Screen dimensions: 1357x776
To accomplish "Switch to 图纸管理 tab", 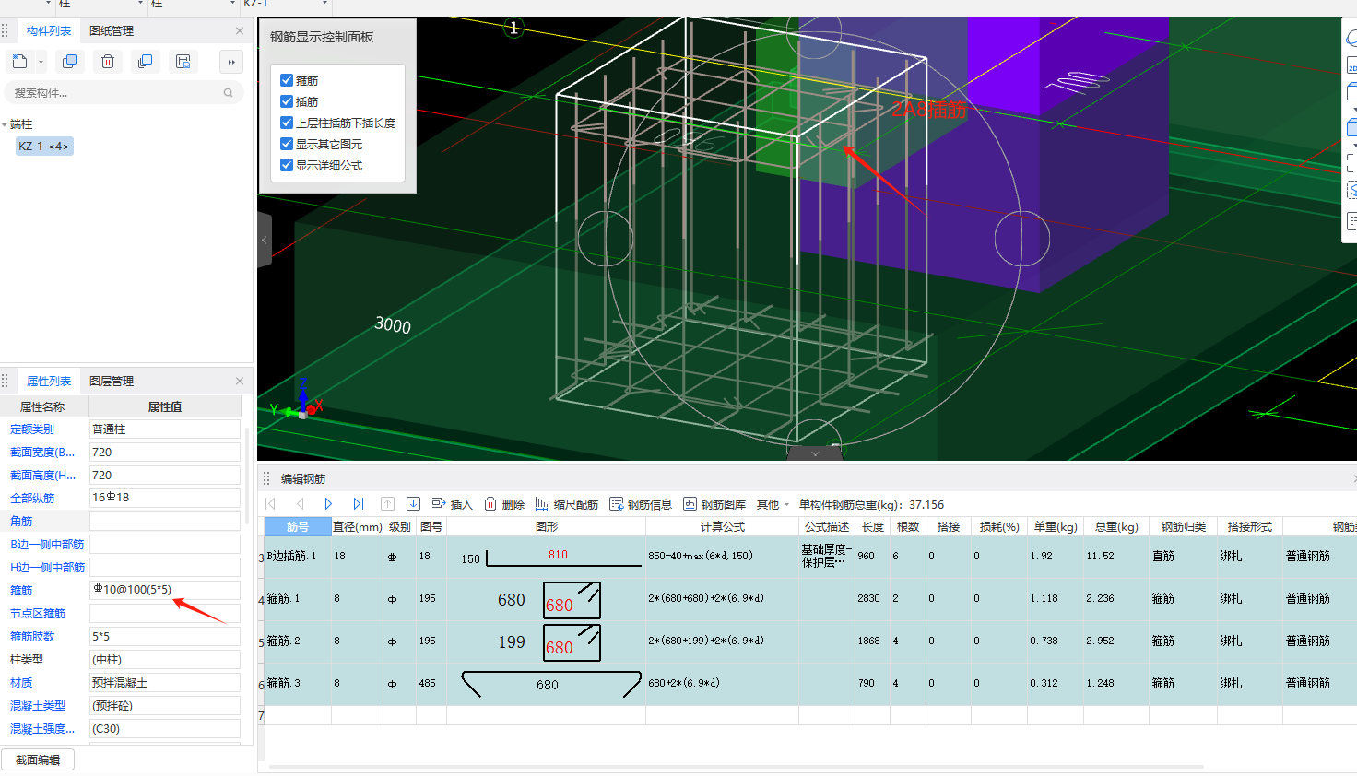I will (112, 30).
